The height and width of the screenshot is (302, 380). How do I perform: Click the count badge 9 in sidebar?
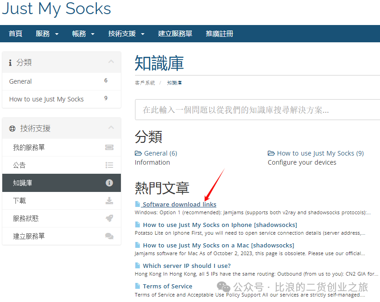point(106,98)
